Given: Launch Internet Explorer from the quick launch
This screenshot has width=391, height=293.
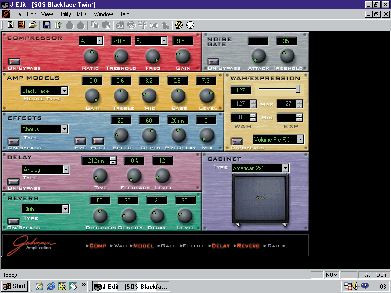Looking at the screenshot, I should tap(51, 286).
